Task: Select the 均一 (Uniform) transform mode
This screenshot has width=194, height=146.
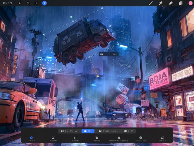Action: pos(88,131)
